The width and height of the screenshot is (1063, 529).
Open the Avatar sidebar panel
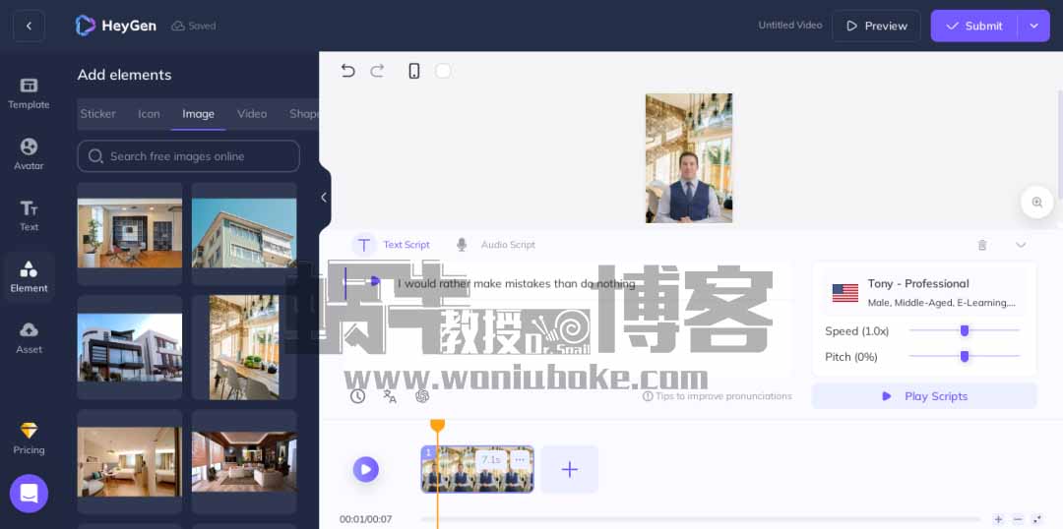[29, 154]
